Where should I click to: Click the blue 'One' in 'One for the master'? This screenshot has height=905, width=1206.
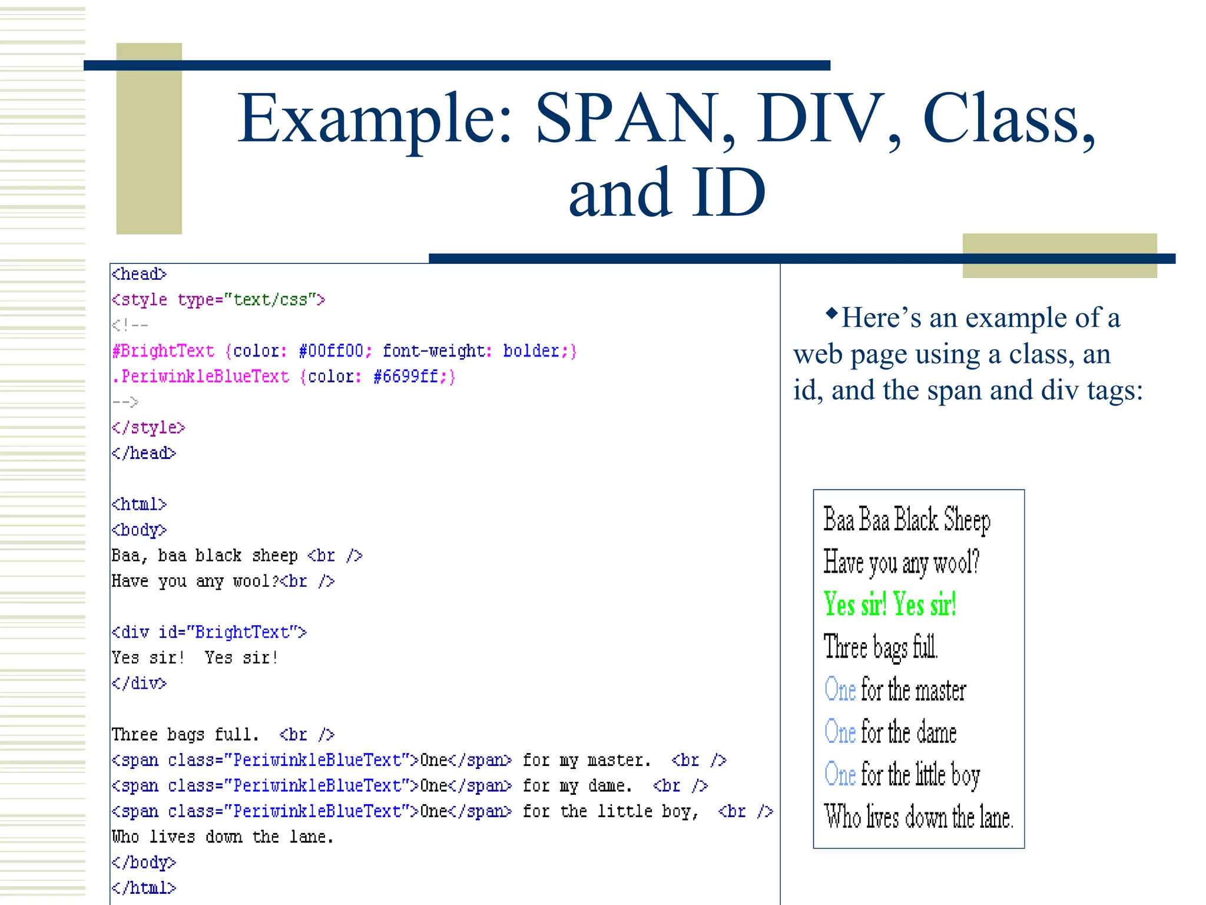(x=840, y=689)
